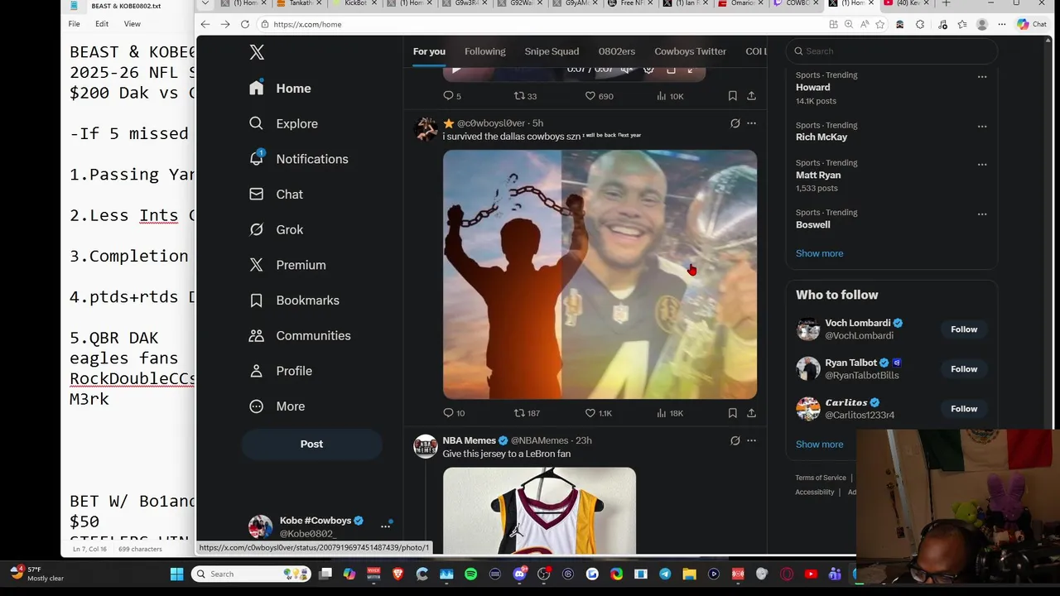This screenshot has height=596, width=1060.
Task: Switch to the Cowboys Twitter tab
Action: [690, 51]
